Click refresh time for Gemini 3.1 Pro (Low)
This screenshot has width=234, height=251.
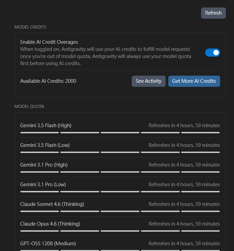click(184, 185)
